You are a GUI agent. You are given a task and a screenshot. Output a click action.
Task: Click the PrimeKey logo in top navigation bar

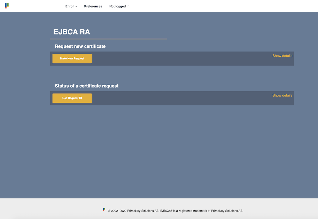[7, 6]
